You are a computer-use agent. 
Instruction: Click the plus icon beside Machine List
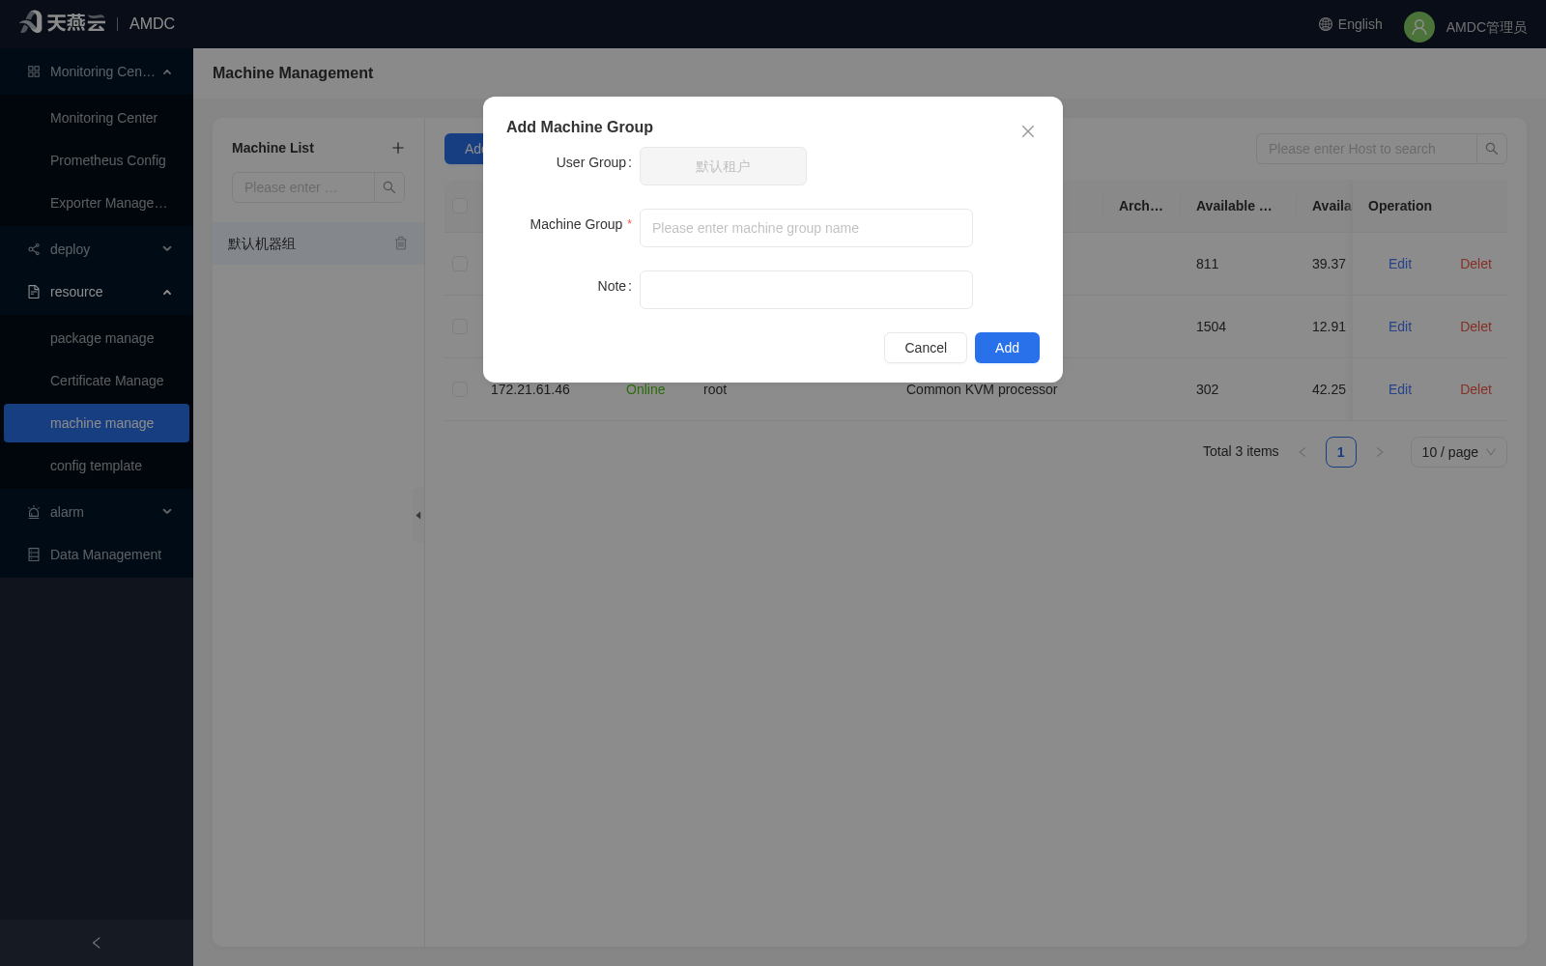[x=398, y=148]
